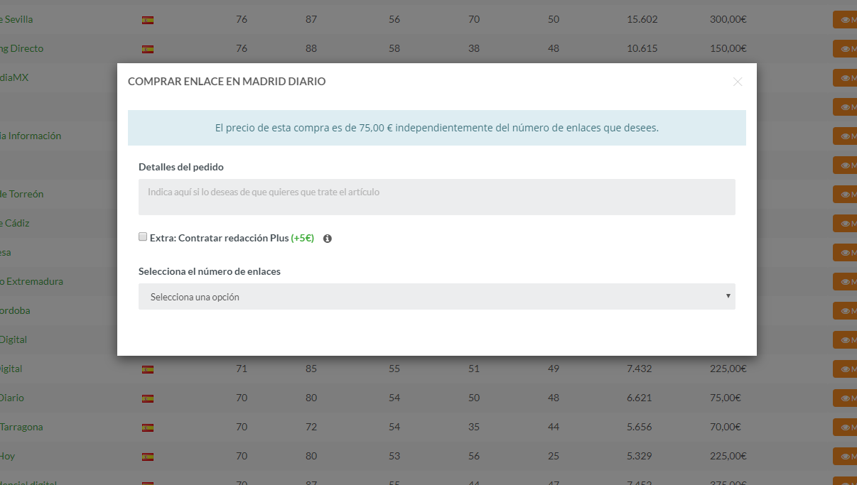Click the eye button in the Hoy row

pos(846,457)
